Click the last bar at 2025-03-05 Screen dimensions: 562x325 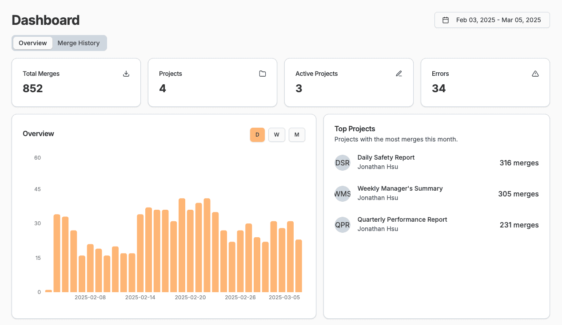pos(299,266)
